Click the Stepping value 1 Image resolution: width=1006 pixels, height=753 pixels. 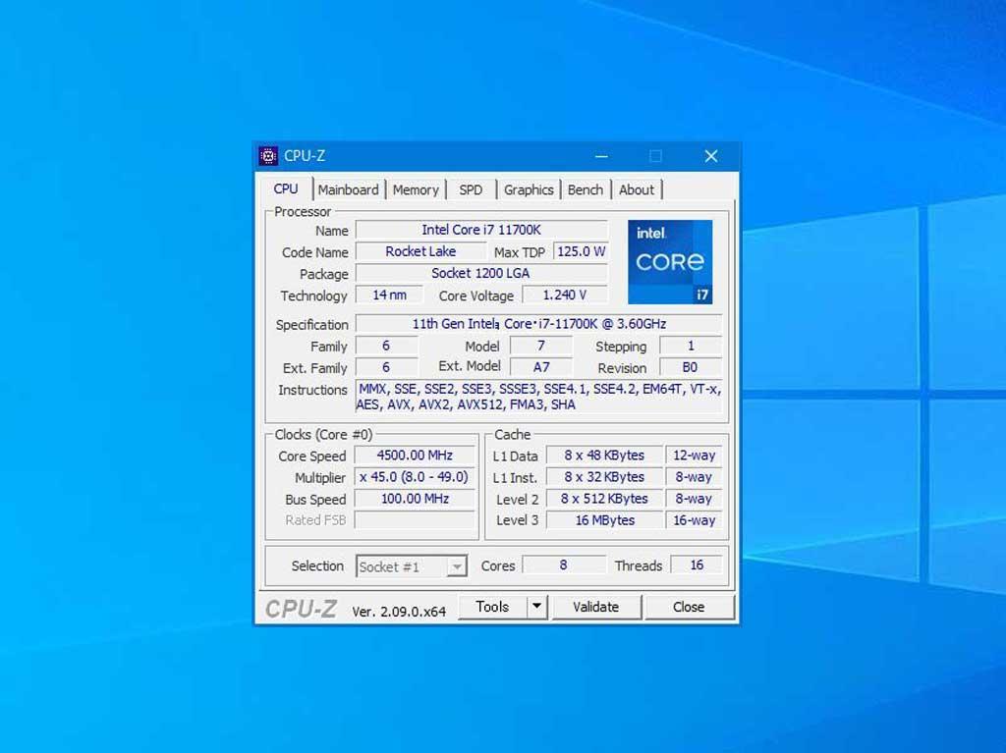(691, 346)
